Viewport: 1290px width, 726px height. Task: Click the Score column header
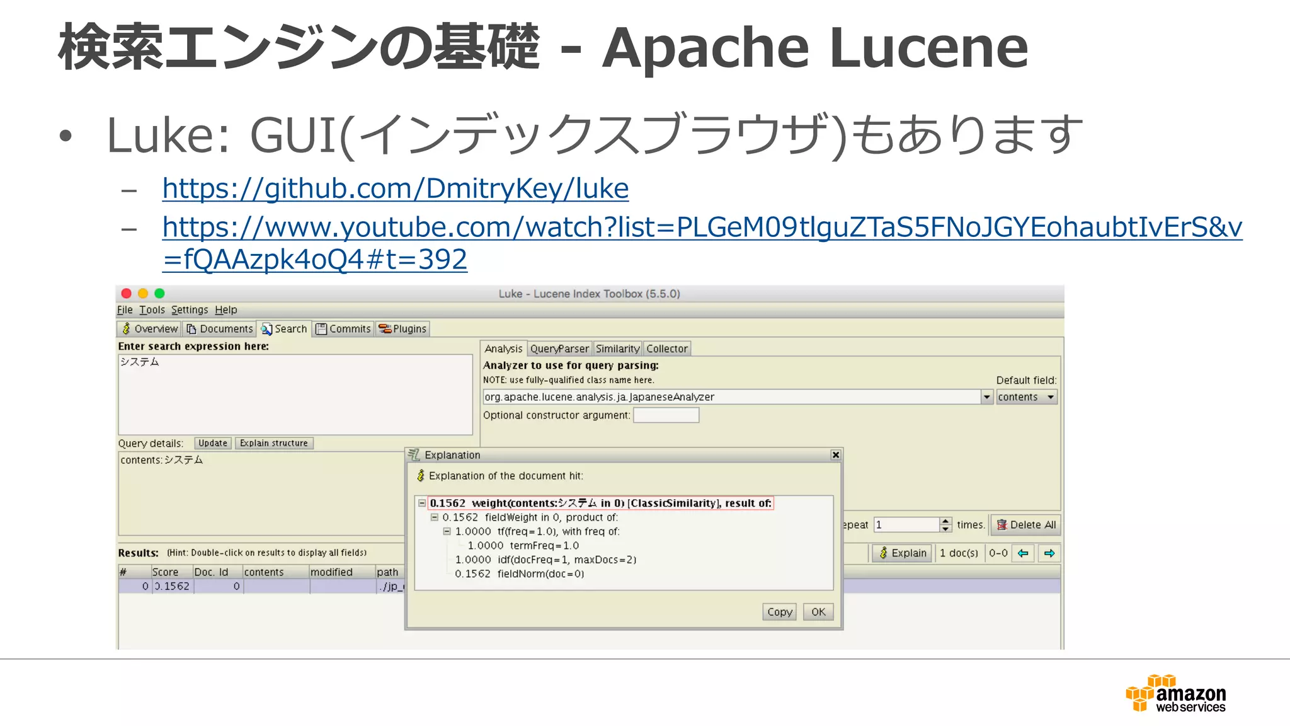pos(171,572)
